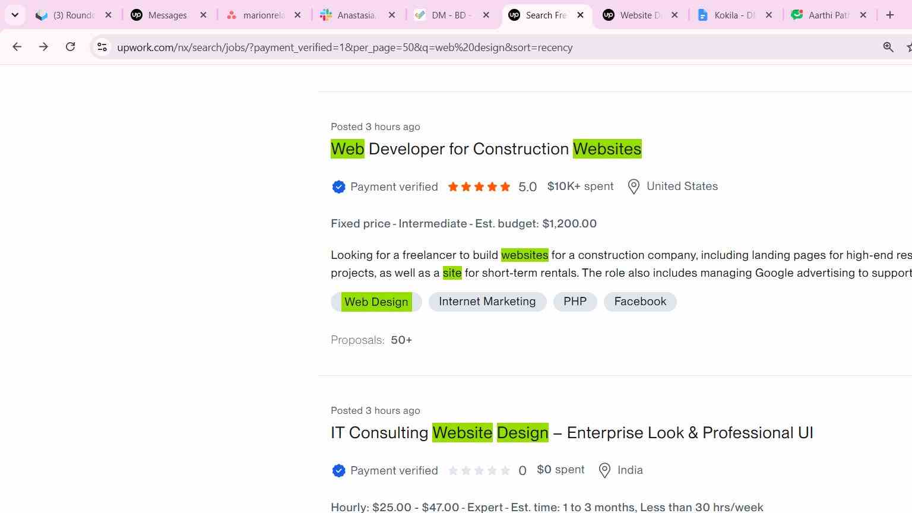Open site information icon in address bar
The image size is (912, 513).
point(102,47)
